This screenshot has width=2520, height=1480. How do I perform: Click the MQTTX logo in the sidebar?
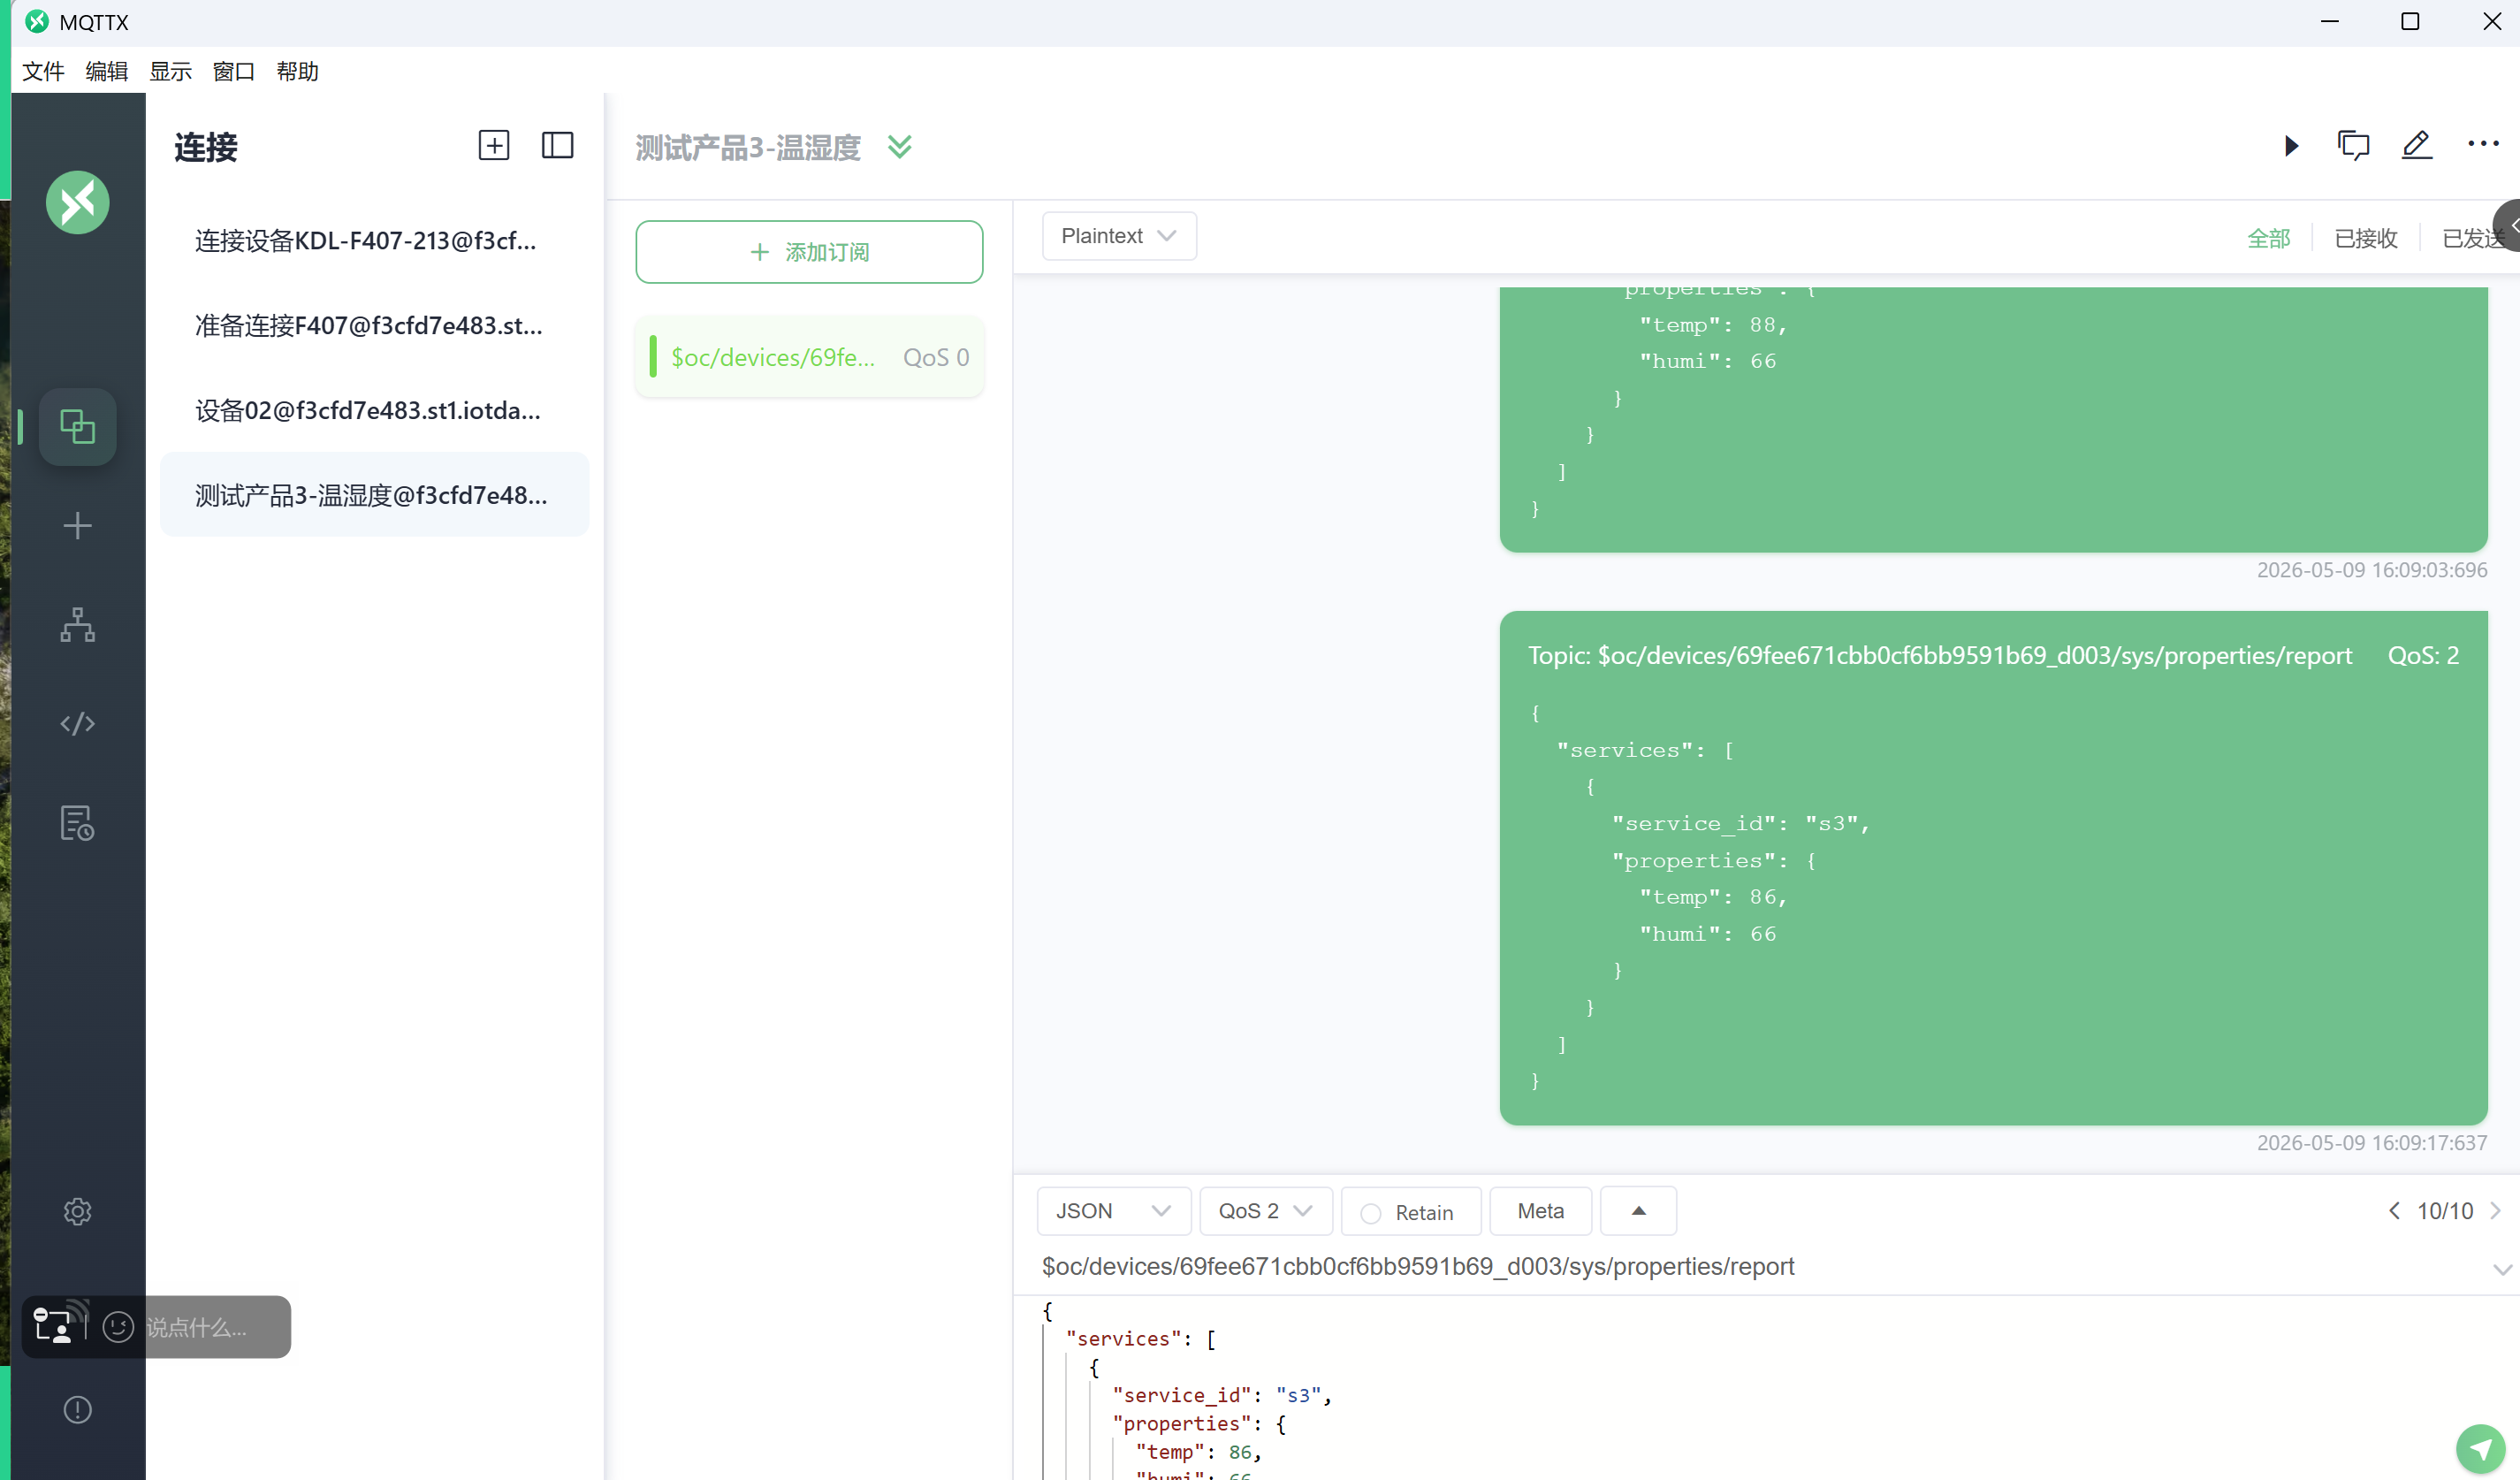[x=77, y=203]
